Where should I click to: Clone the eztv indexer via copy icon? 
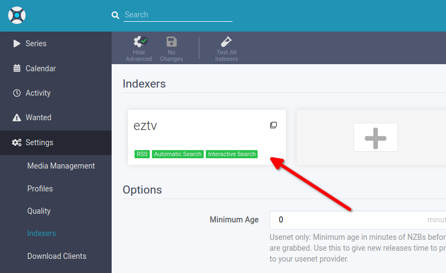(x=273, y=125)
